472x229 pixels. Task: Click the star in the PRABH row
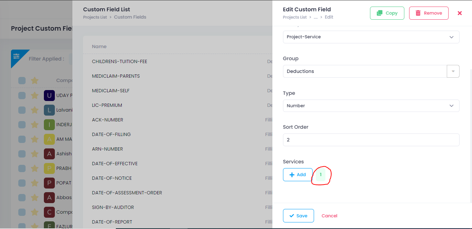[x=35, y=168]
